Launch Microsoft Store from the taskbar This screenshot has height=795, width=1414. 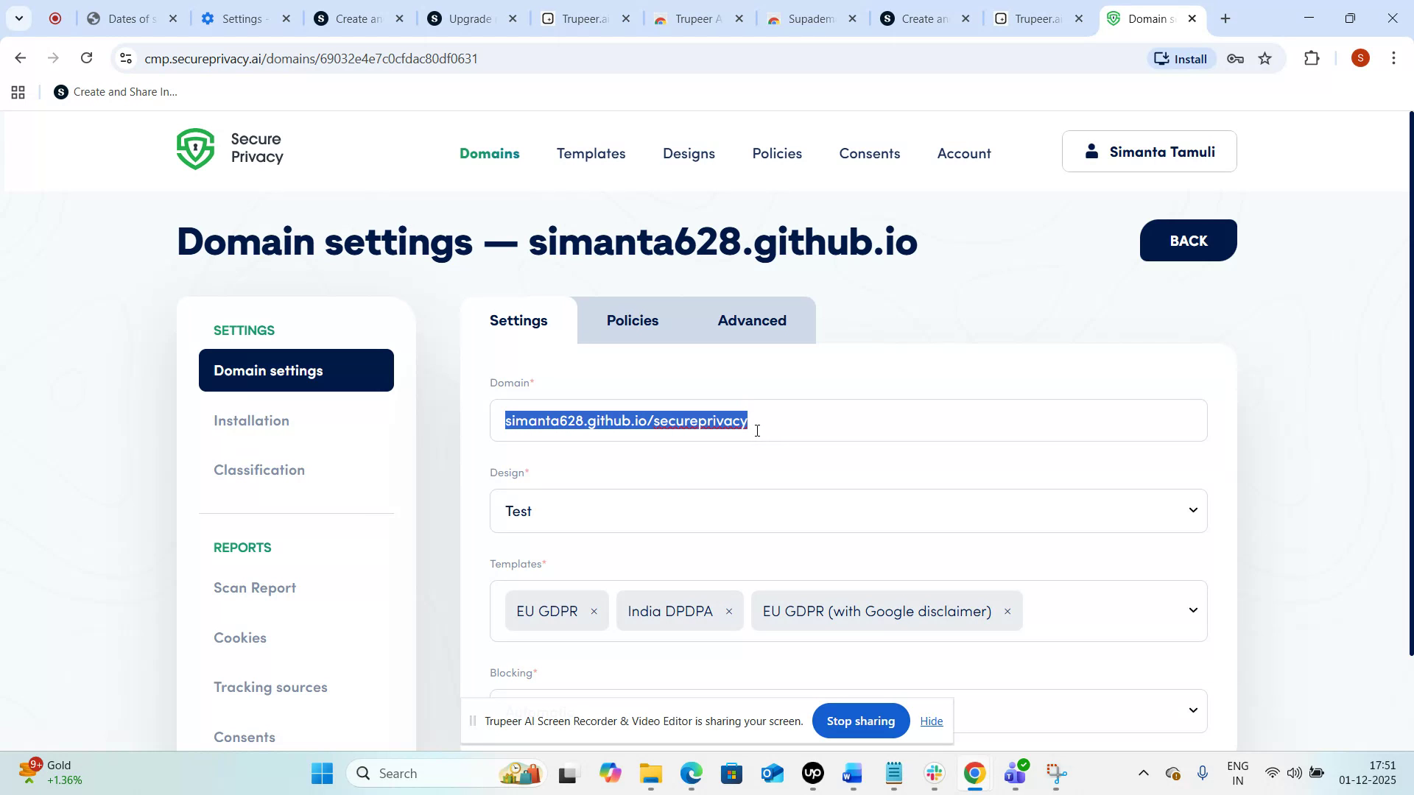coord(731,773)
